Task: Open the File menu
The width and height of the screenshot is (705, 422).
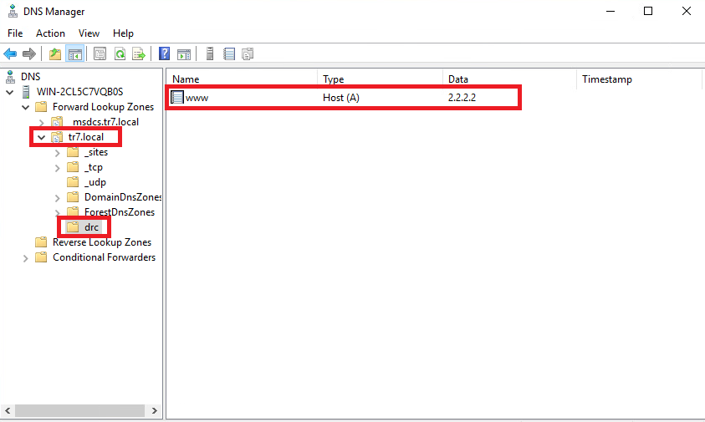Action: [x=15, y=33]
